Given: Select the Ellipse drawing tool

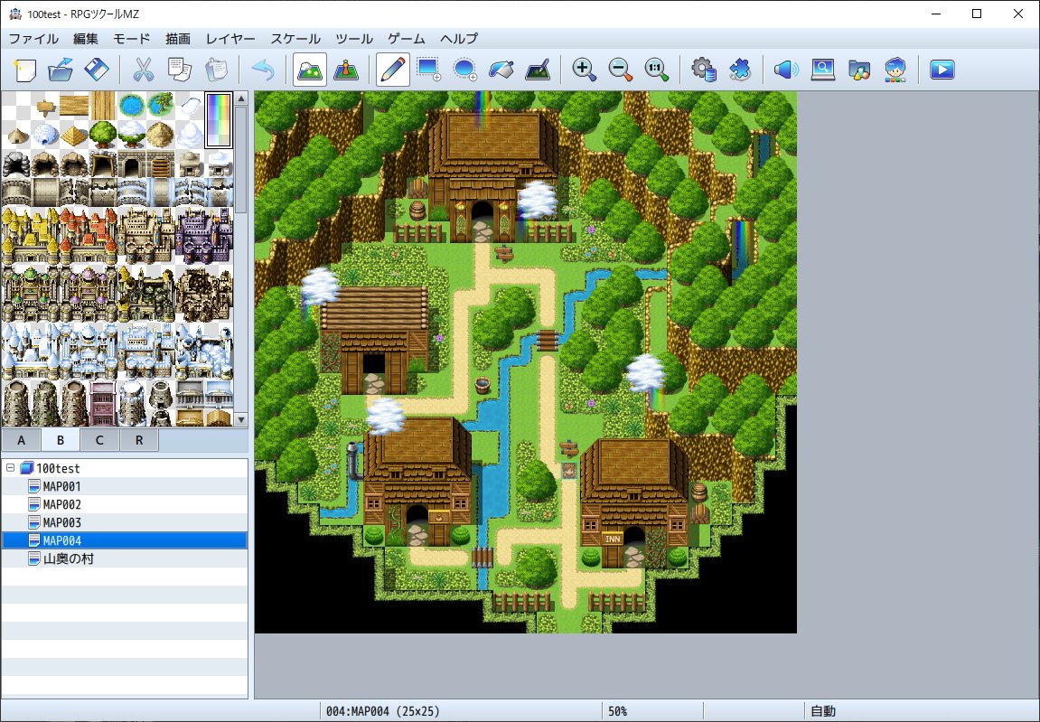Looking at the screenshot, I should pyautogui.click(x=465, y=70).
